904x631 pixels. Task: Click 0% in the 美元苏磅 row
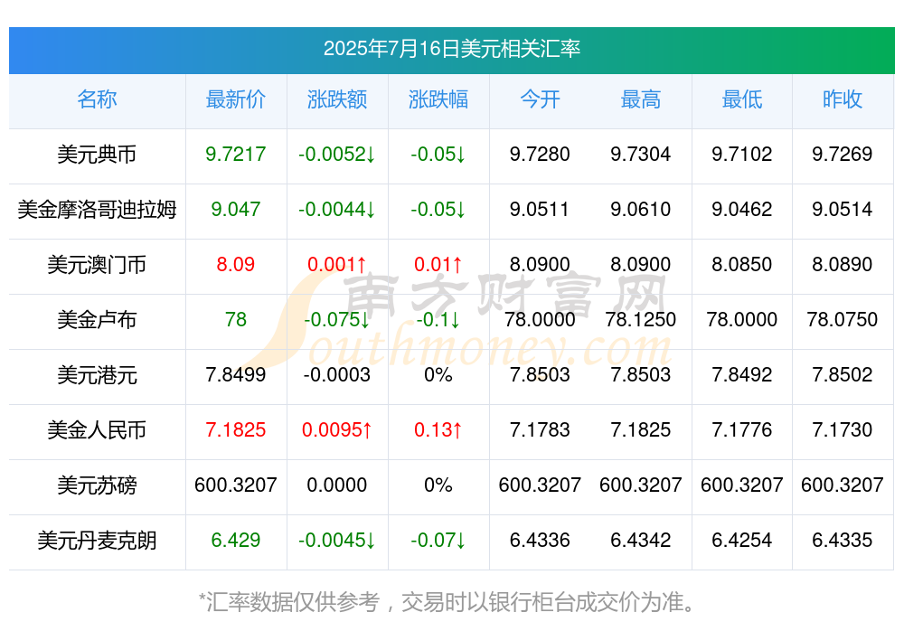pos(438,485)
